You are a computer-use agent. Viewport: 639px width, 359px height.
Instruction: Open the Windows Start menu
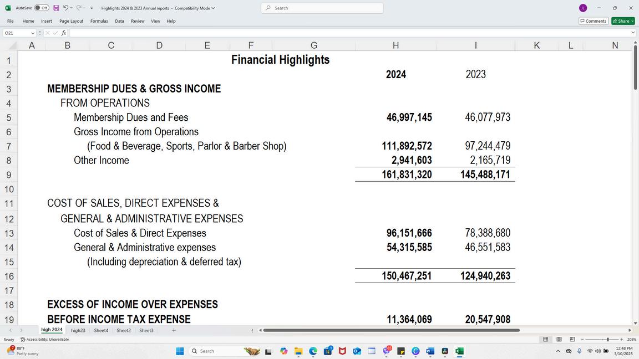pos(180,351)
